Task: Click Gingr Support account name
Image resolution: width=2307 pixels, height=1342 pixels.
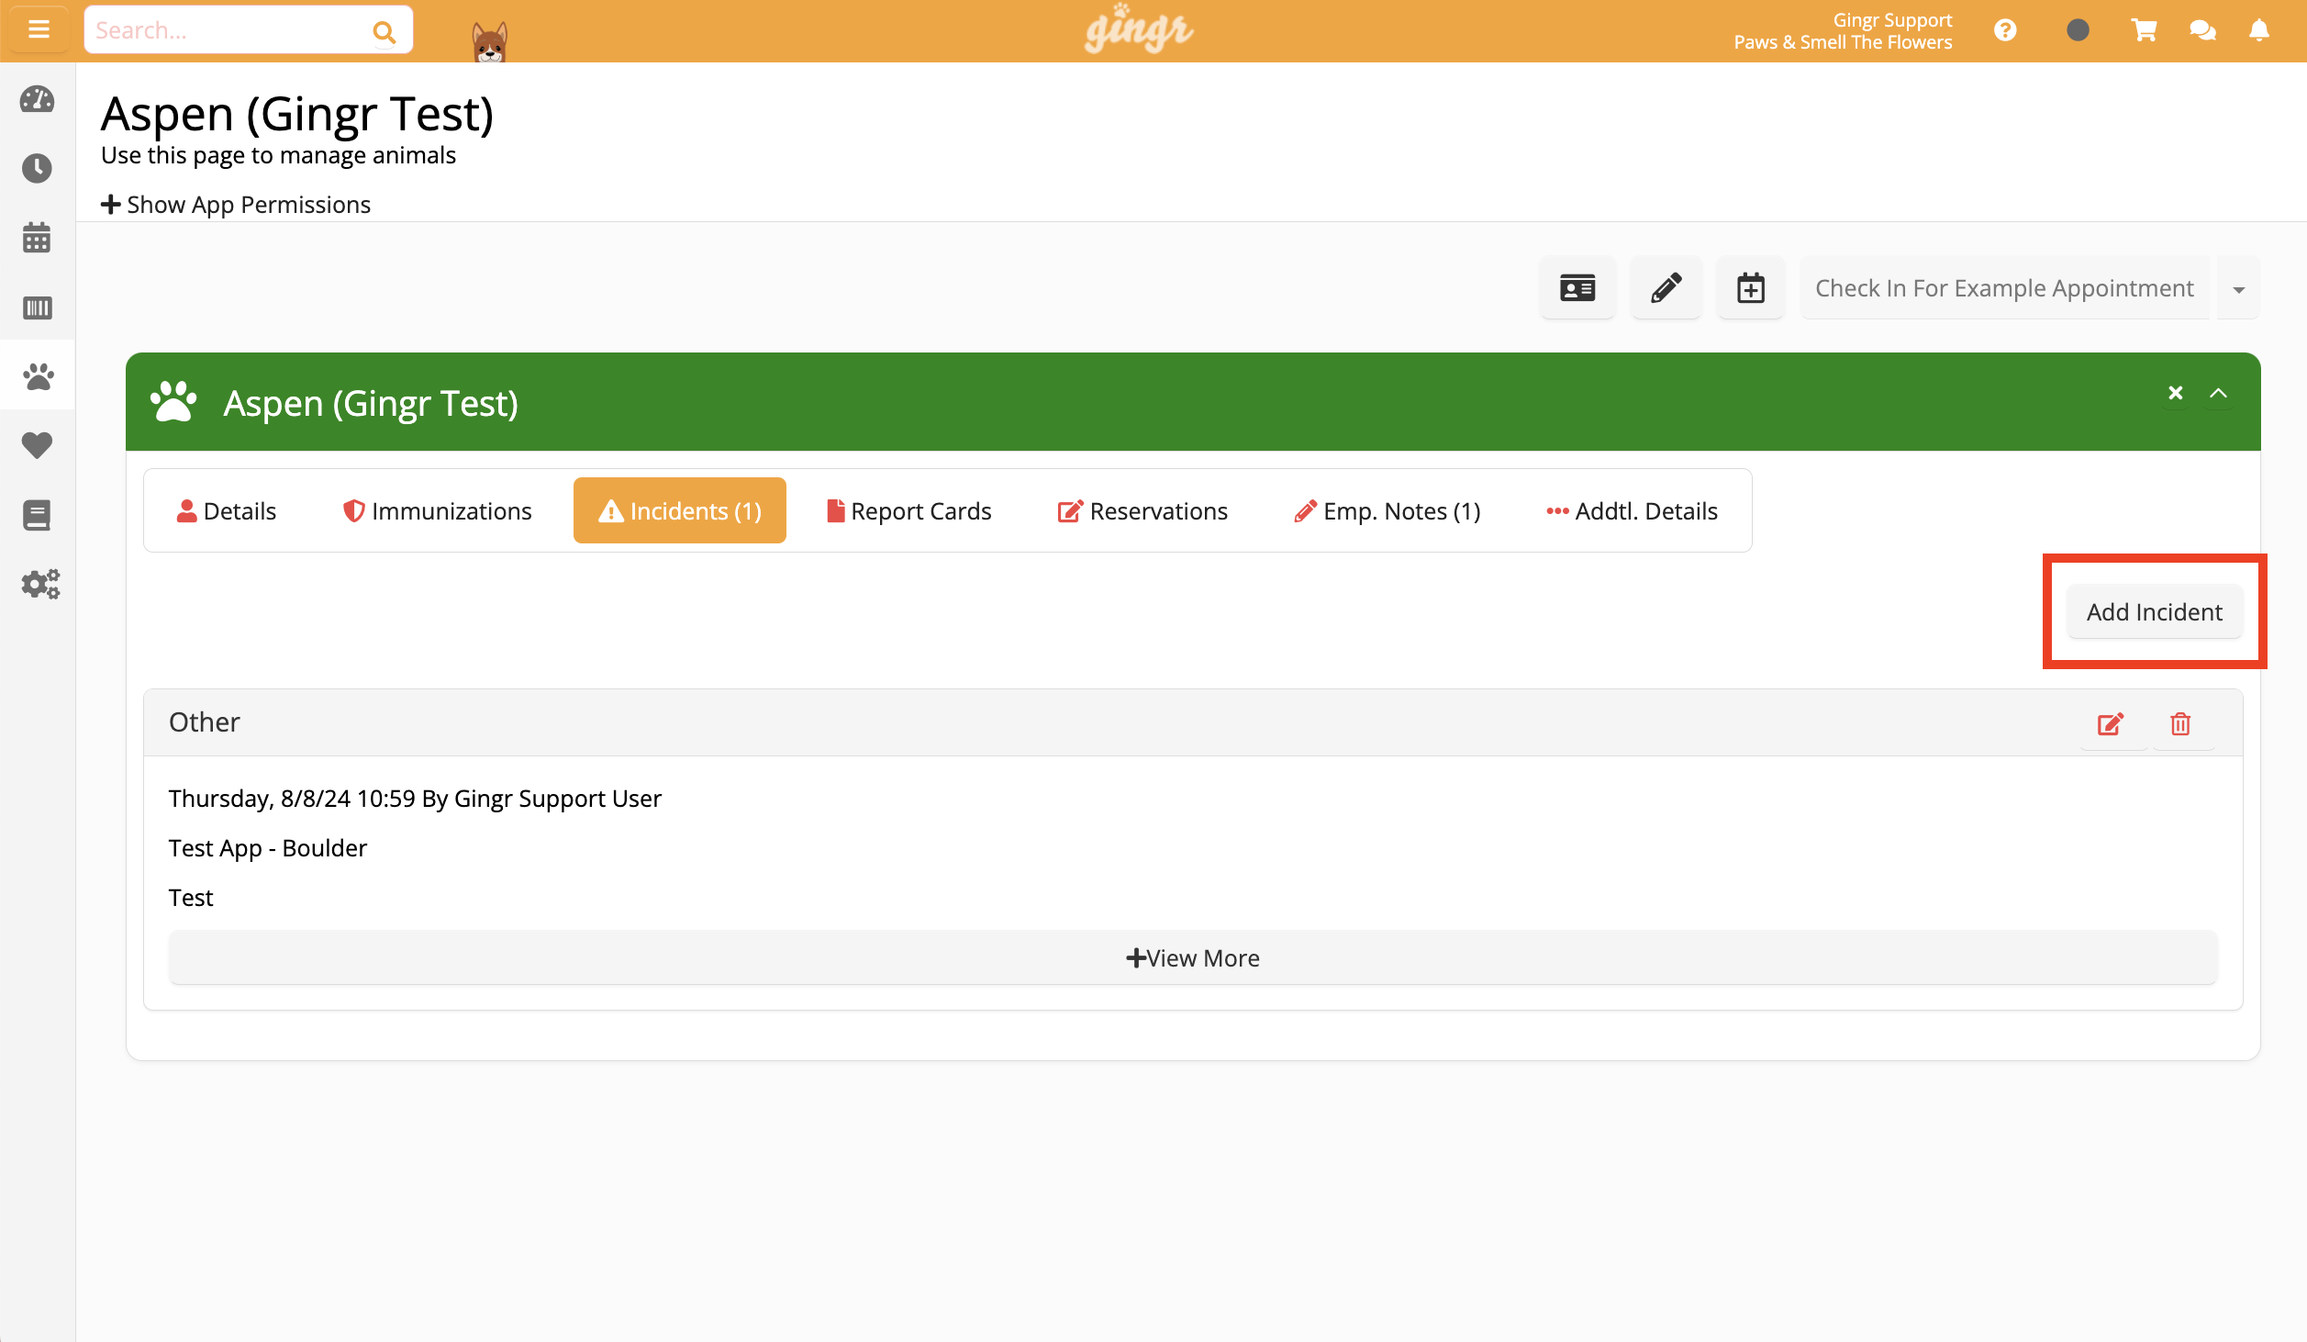Action: [x=1892, y=19]
